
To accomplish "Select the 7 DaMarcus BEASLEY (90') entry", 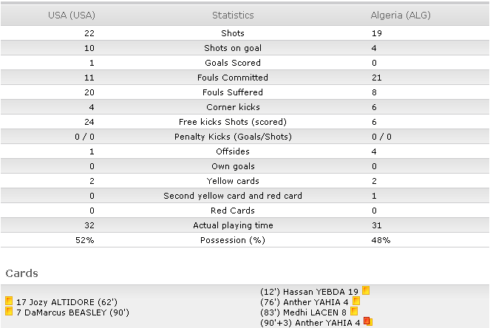I will pyautogui.click(x=72, y=312).
